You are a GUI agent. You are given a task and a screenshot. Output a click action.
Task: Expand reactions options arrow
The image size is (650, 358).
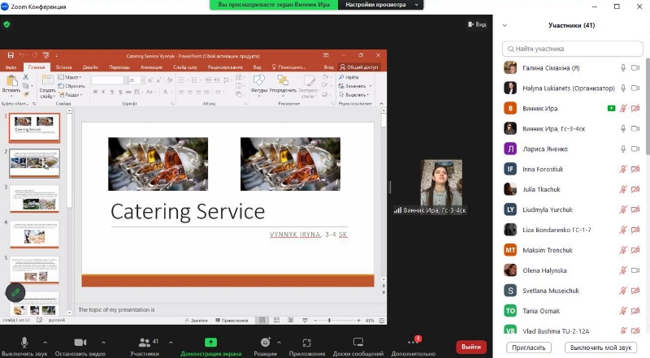tap(279, 343)
